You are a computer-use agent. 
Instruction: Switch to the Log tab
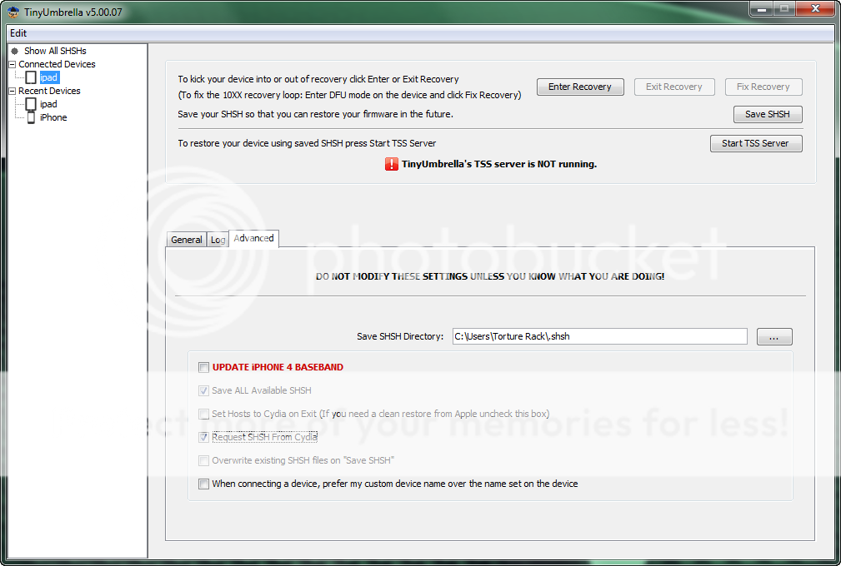218,240
